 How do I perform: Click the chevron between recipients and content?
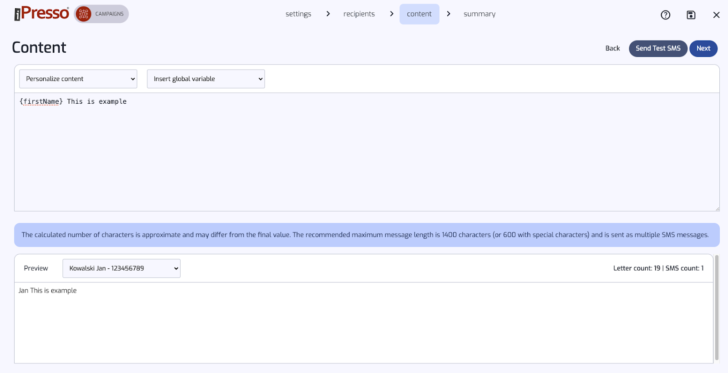click(x=391, y=14)
